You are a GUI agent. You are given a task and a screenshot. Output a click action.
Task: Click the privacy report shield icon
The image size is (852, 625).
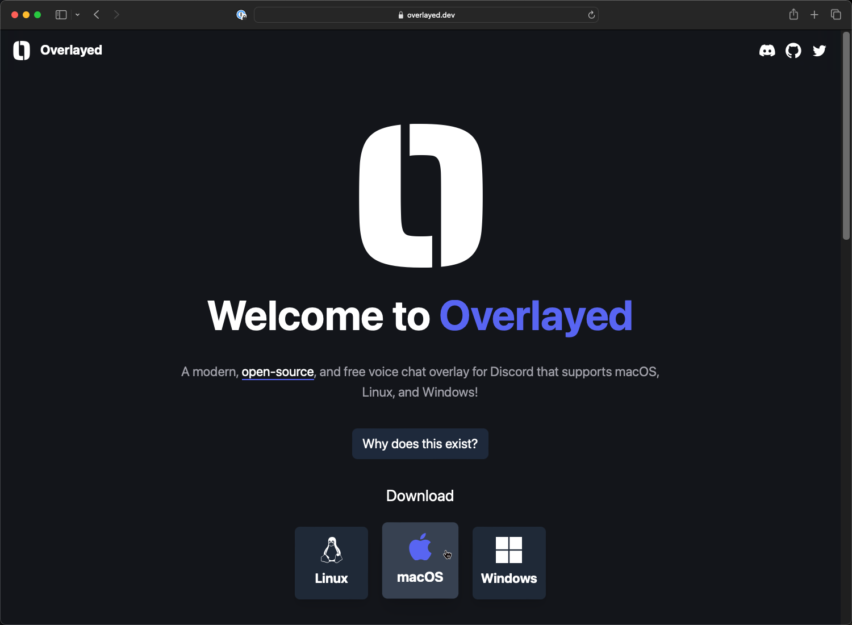241,15
